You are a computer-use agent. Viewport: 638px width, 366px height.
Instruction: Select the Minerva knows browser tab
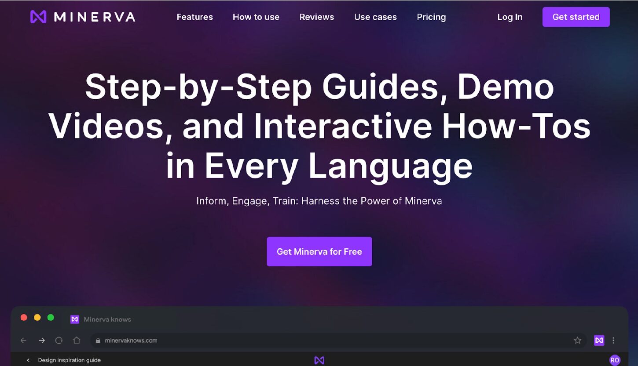(x=101, y=319)
